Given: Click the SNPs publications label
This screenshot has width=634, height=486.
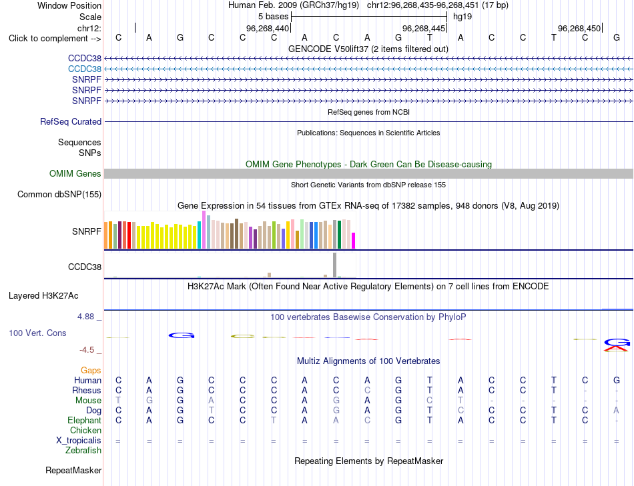Looking at the screenshot, I should tap(90, 153).
